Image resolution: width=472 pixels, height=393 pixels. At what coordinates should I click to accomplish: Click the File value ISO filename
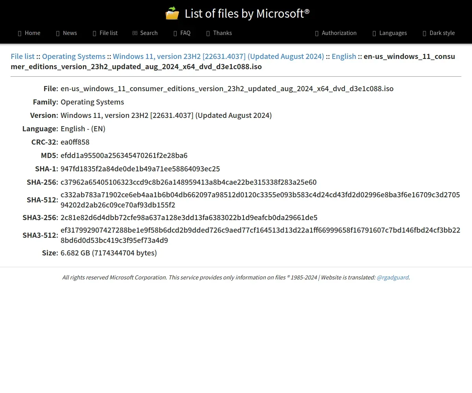point(227,89)
